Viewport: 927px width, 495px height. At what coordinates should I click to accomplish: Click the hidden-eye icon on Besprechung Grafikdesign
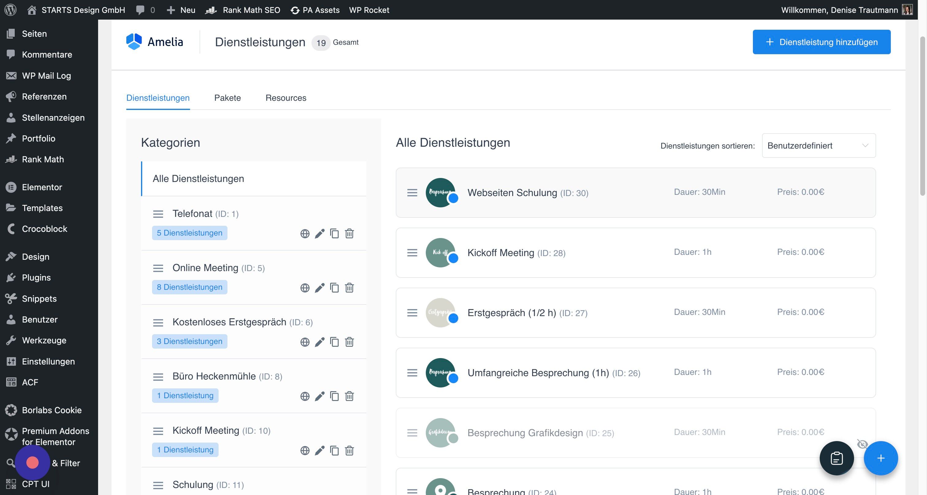point(862,444)
